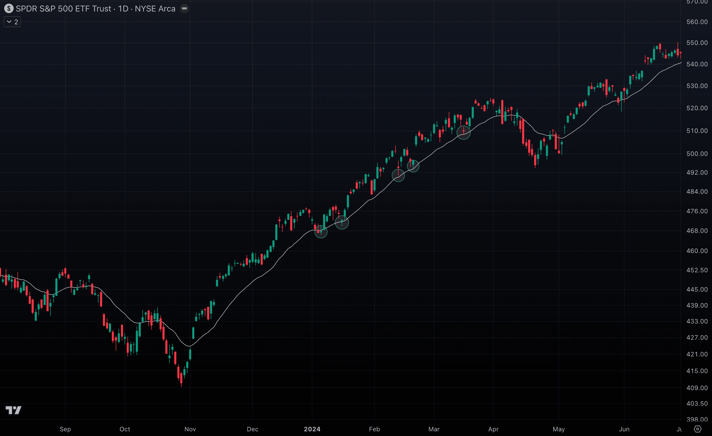Click the circled marker in mid-March
This screenshot has width=712, height=436.
[x=464, y=133]
